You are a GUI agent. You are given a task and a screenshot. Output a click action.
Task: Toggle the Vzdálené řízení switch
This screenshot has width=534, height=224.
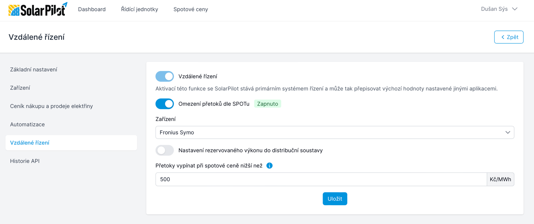(x=165, y=76)
